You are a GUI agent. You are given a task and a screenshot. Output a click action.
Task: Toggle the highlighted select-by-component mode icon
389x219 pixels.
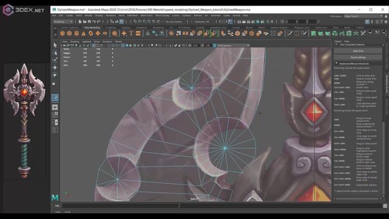click(x=122, y=22)
